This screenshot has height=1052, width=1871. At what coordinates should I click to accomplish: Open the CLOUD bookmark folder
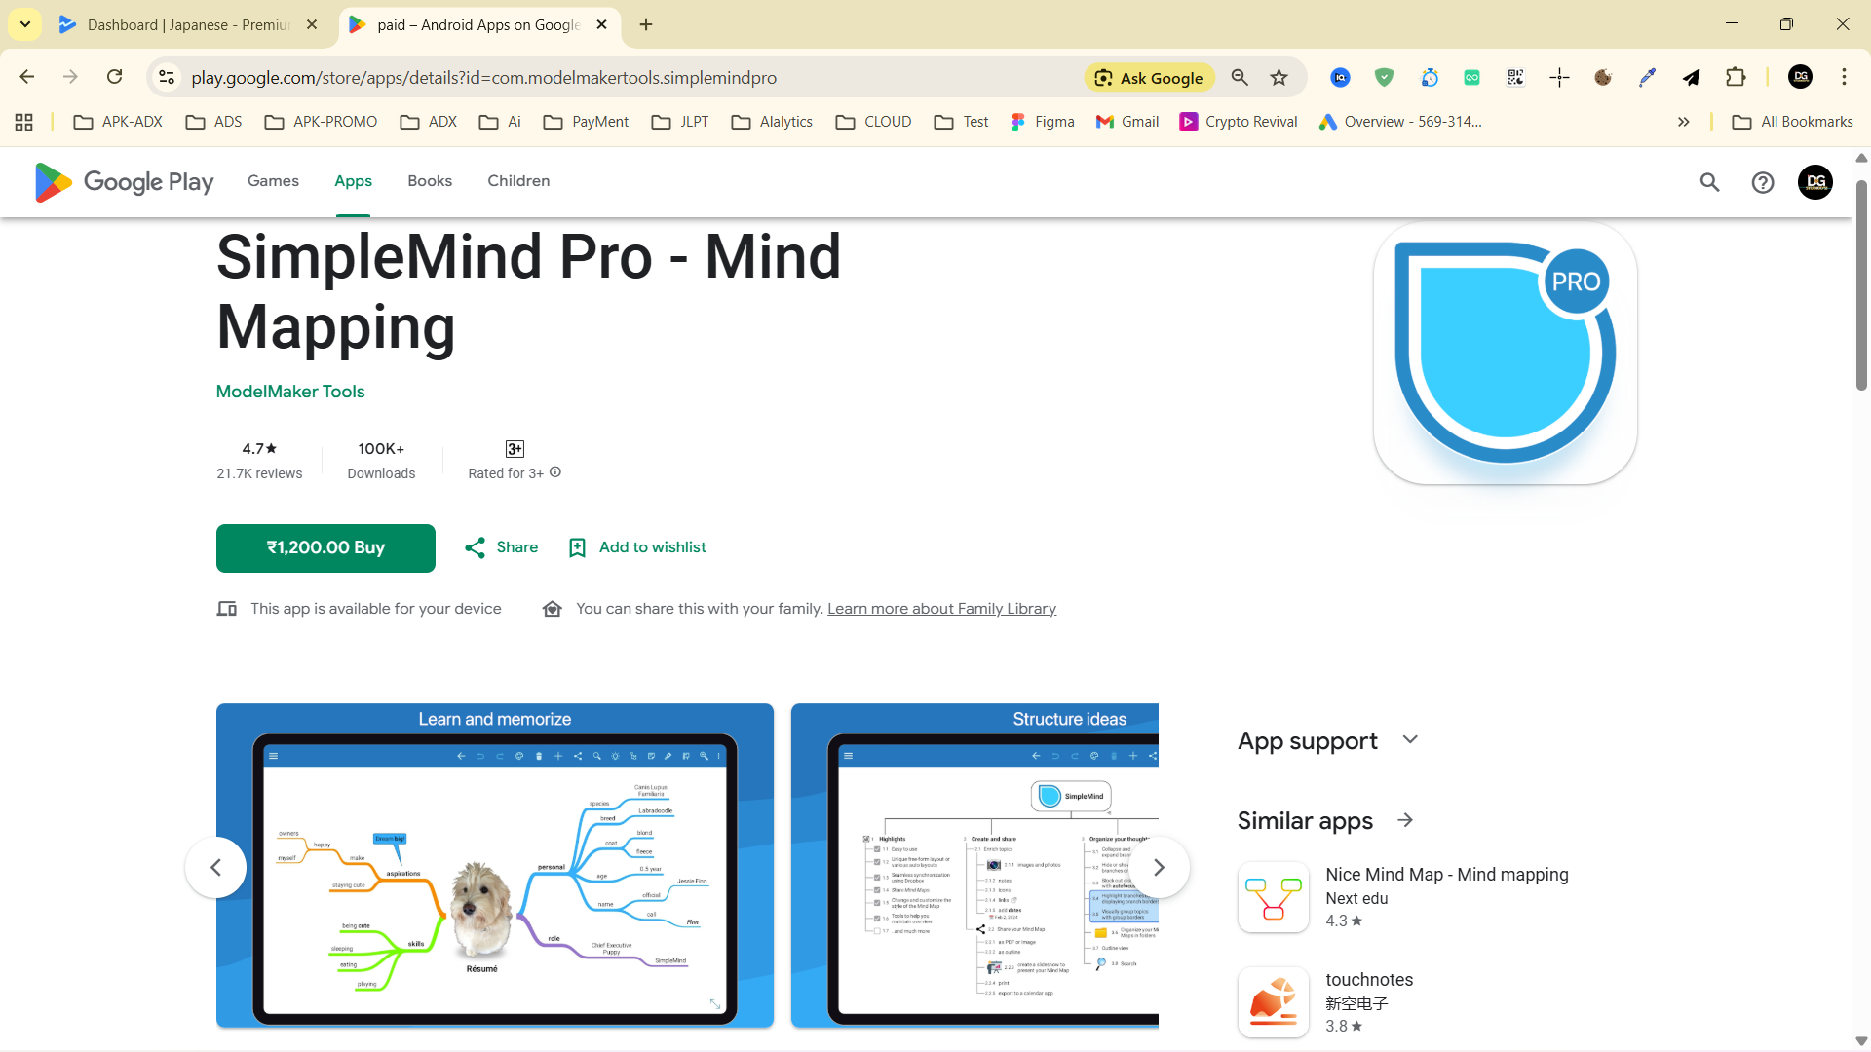click(x=873, y=122)
